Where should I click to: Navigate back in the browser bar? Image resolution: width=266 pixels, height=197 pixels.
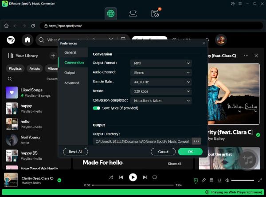pyautogui.click(x=15, y=26)
